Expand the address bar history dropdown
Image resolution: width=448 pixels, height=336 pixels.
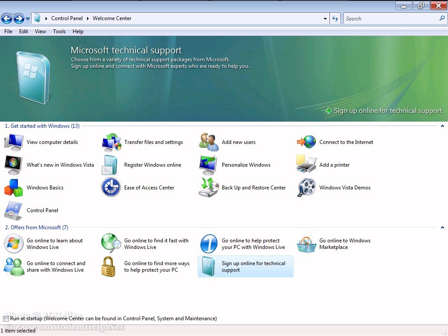tap(325, 18)
